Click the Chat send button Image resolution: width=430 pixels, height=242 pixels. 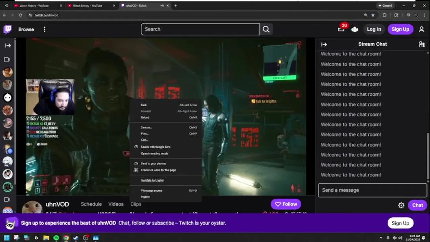[x=417, y=205]
